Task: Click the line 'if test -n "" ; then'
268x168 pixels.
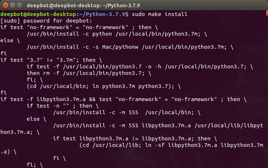Action: (x=62, y=106)
